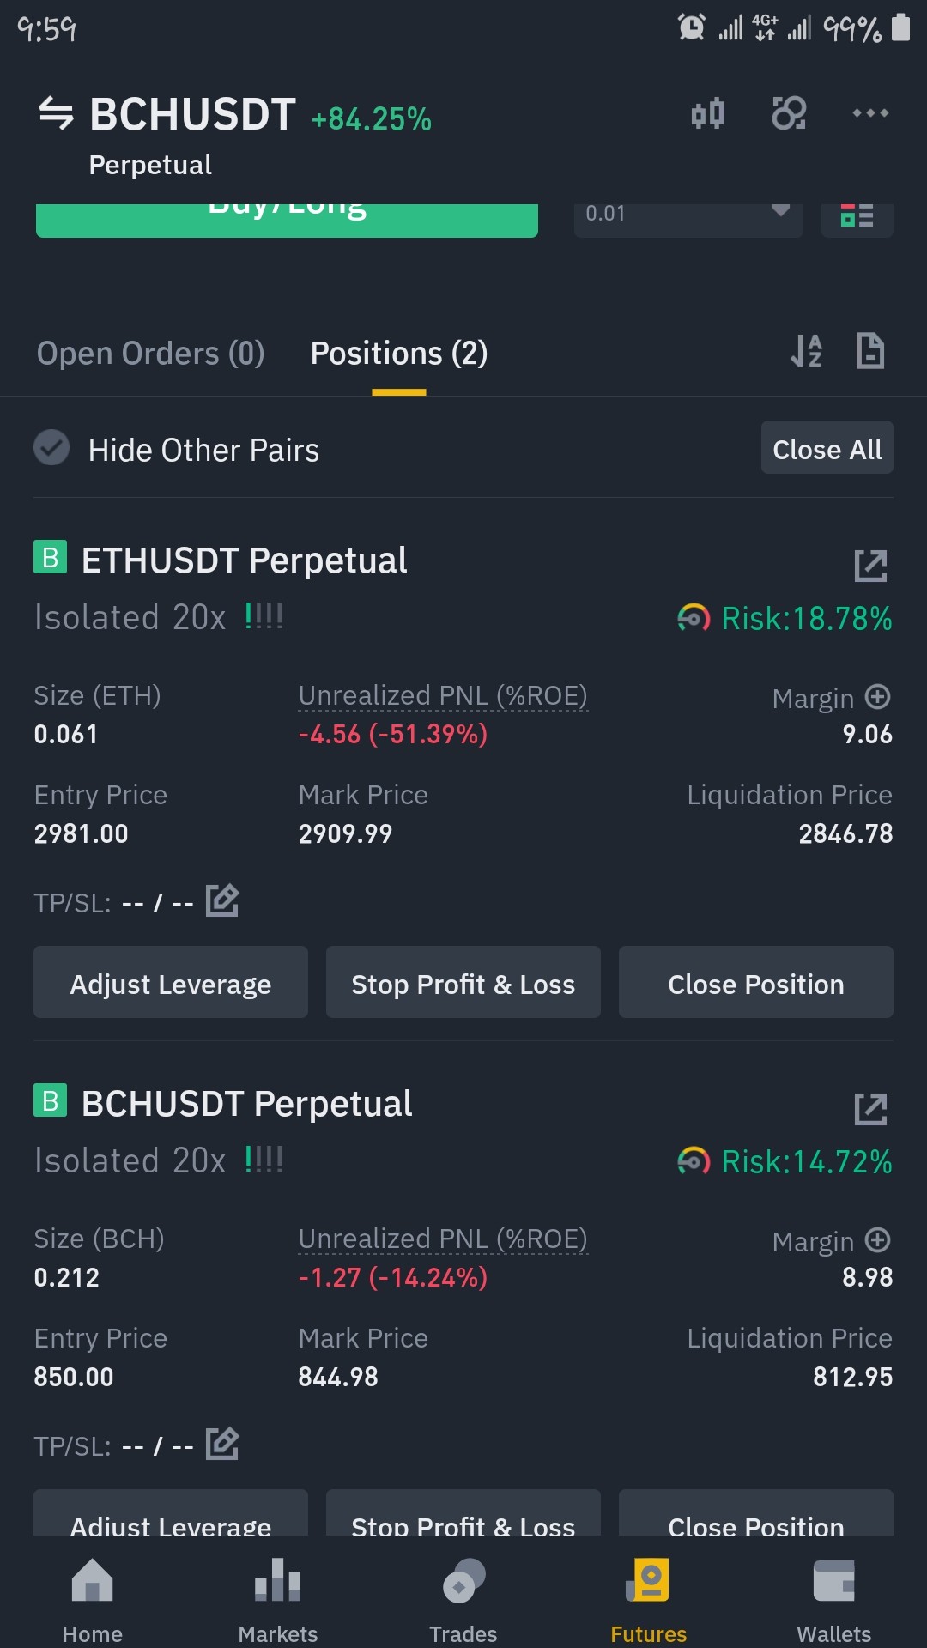
Task: Switch to the Open Orders (0) tab
Action: click(x=150, y=354)
